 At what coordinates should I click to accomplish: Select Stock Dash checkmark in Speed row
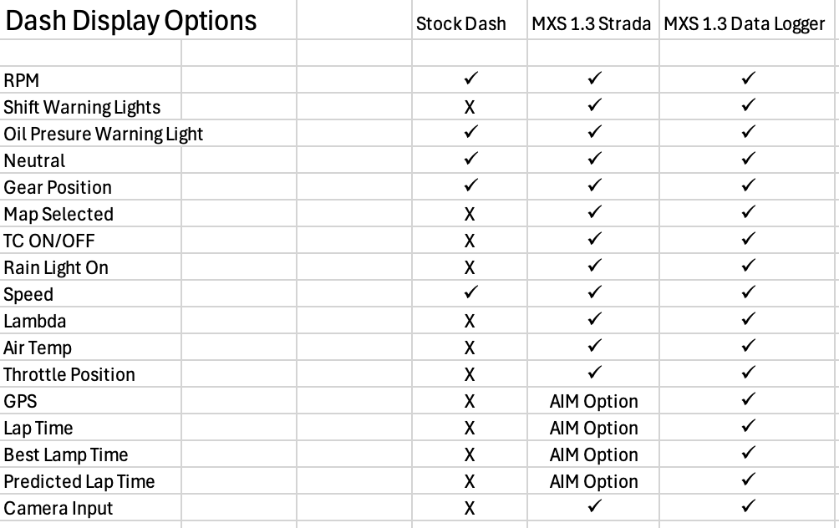click(470, 294)
